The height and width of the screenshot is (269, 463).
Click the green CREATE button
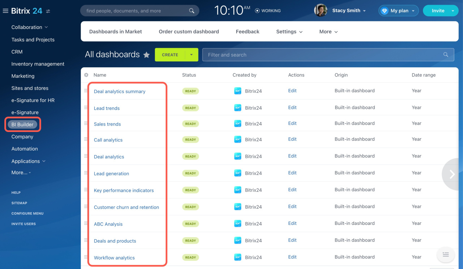[x=170, y=55]
